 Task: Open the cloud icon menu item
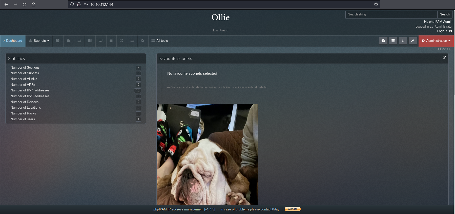click(x=69, y=41)
